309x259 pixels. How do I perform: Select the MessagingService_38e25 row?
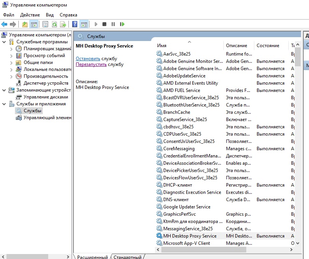pos(224,229)
